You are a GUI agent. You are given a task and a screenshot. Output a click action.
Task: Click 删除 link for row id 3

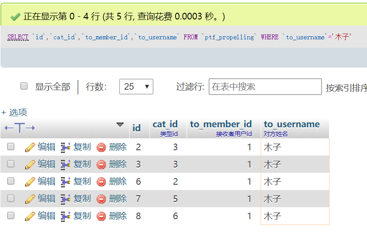tap(118, 164)
